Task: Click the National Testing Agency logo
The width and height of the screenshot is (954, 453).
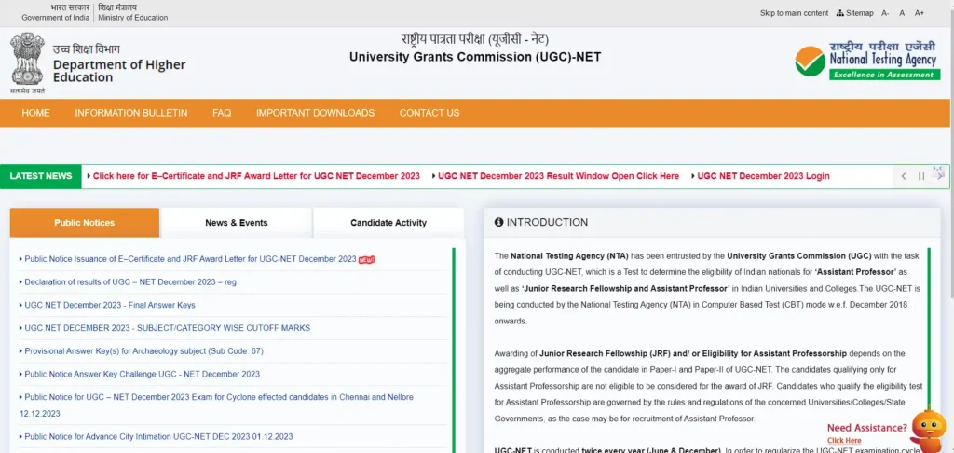Action: pos(867,61)
